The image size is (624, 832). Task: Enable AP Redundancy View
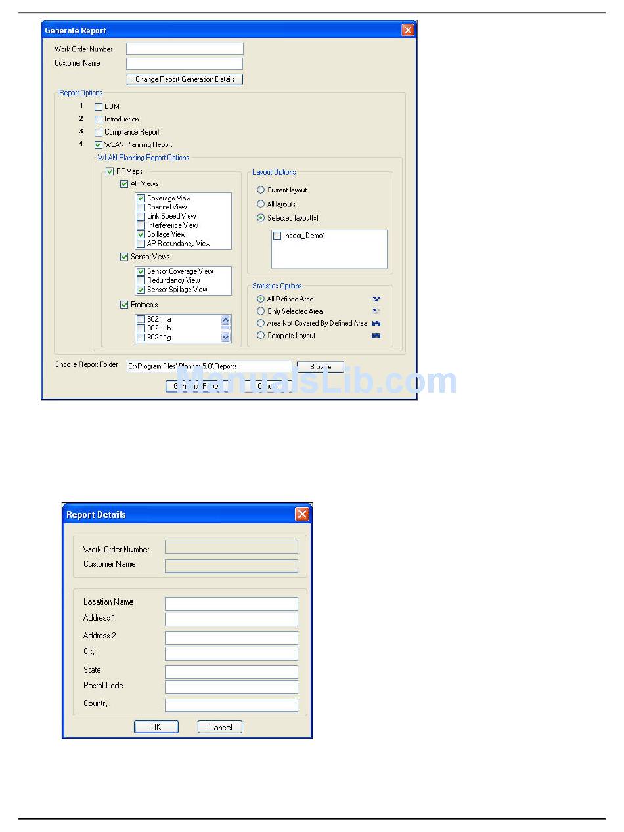[x=141, y=244]
